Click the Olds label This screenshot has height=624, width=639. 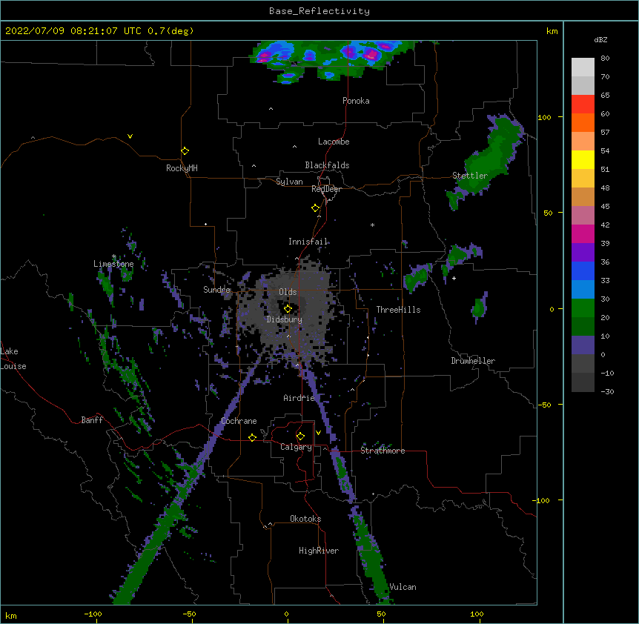[x=288, y=292]
